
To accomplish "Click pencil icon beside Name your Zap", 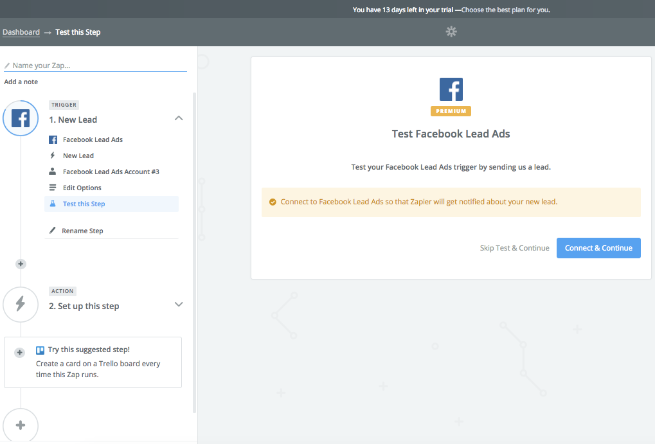I will point(7,66).
